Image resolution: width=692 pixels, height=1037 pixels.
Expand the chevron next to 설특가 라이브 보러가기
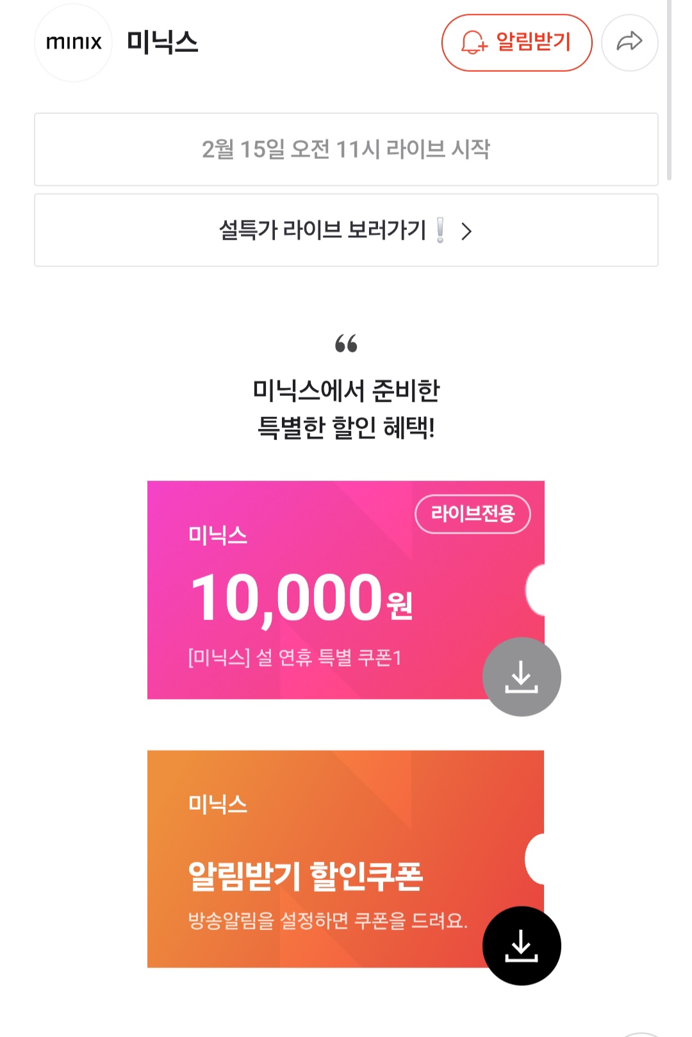466,231
